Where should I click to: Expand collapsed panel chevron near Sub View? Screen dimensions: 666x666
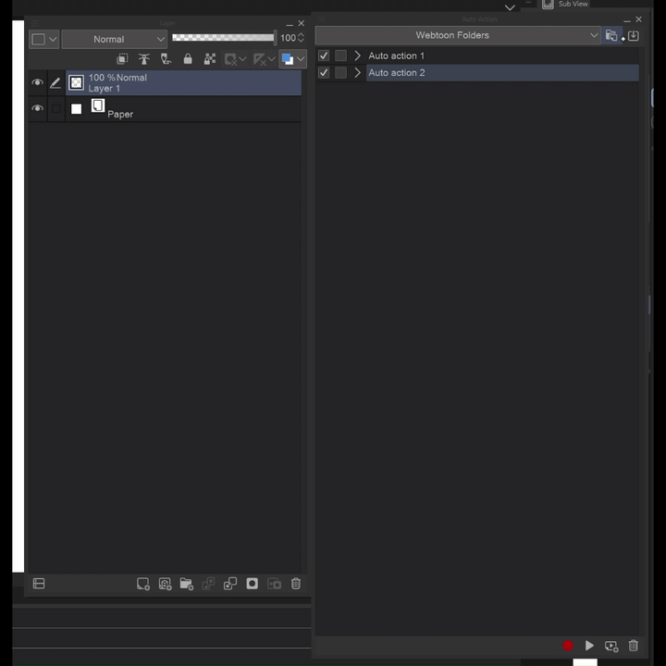click(x=510, y=7)
